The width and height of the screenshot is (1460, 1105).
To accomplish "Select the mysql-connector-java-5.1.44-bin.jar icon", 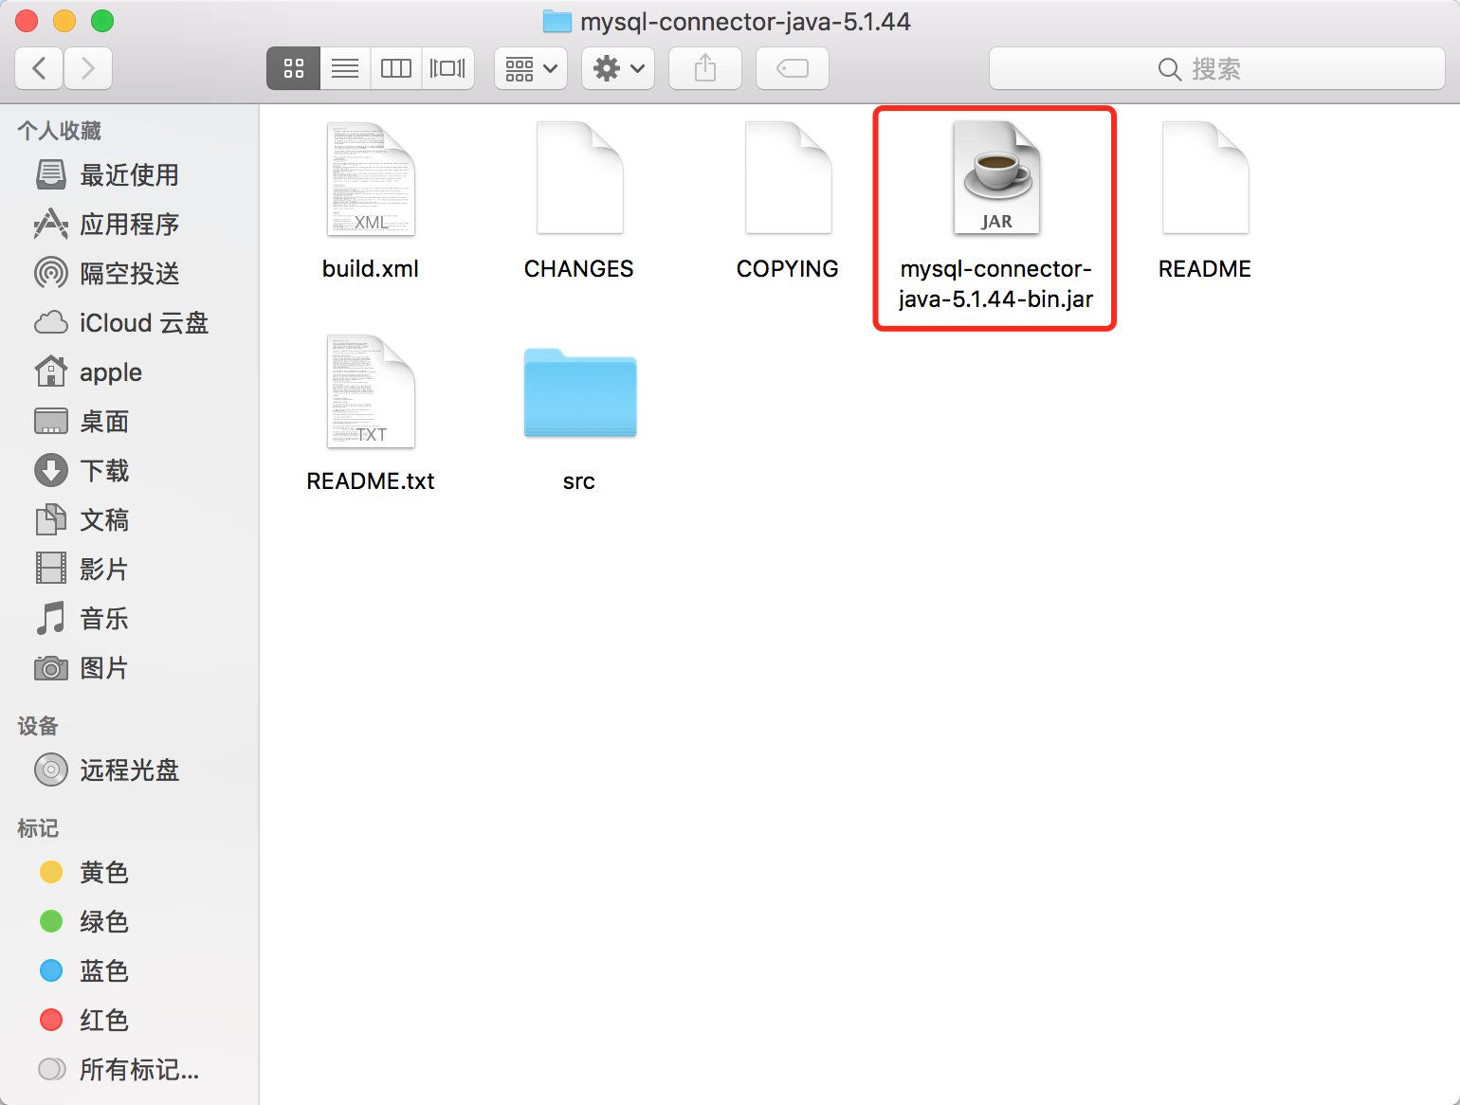I will coord(996,178).
